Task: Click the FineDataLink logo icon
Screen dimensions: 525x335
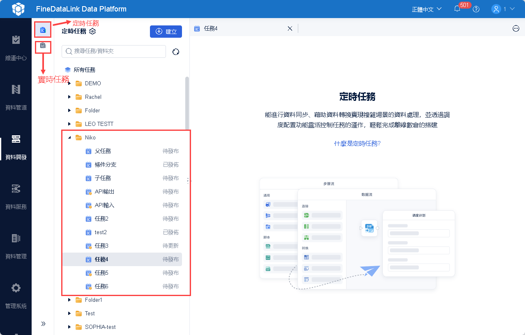Action: point(18,9)
